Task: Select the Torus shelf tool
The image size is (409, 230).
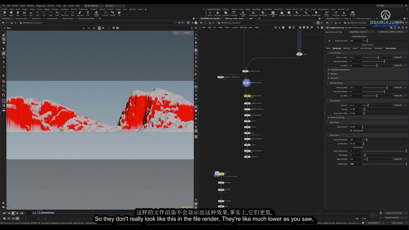Action: click(x=24, y=13)
